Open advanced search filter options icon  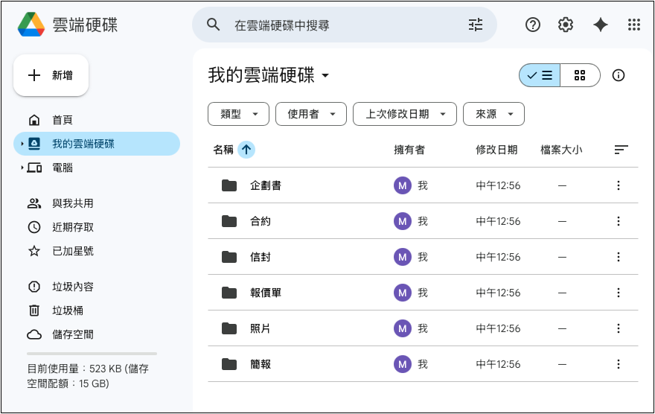click(476, 25)
